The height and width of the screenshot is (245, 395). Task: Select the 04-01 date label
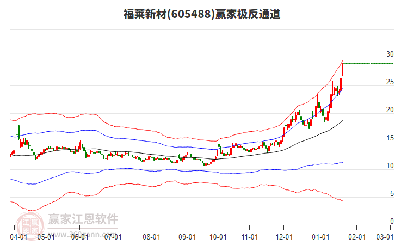pos(18,237)
